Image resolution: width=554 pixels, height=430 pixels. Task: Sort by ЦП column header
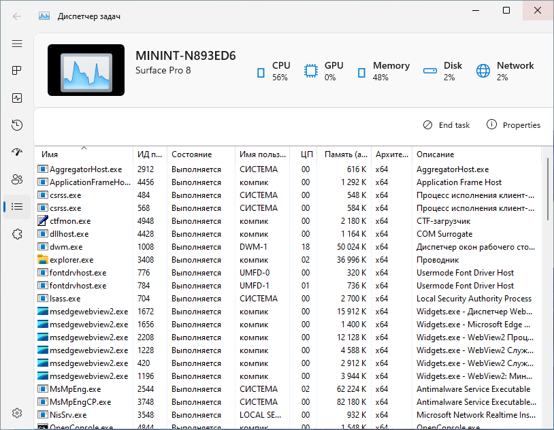tap(303, 154)
